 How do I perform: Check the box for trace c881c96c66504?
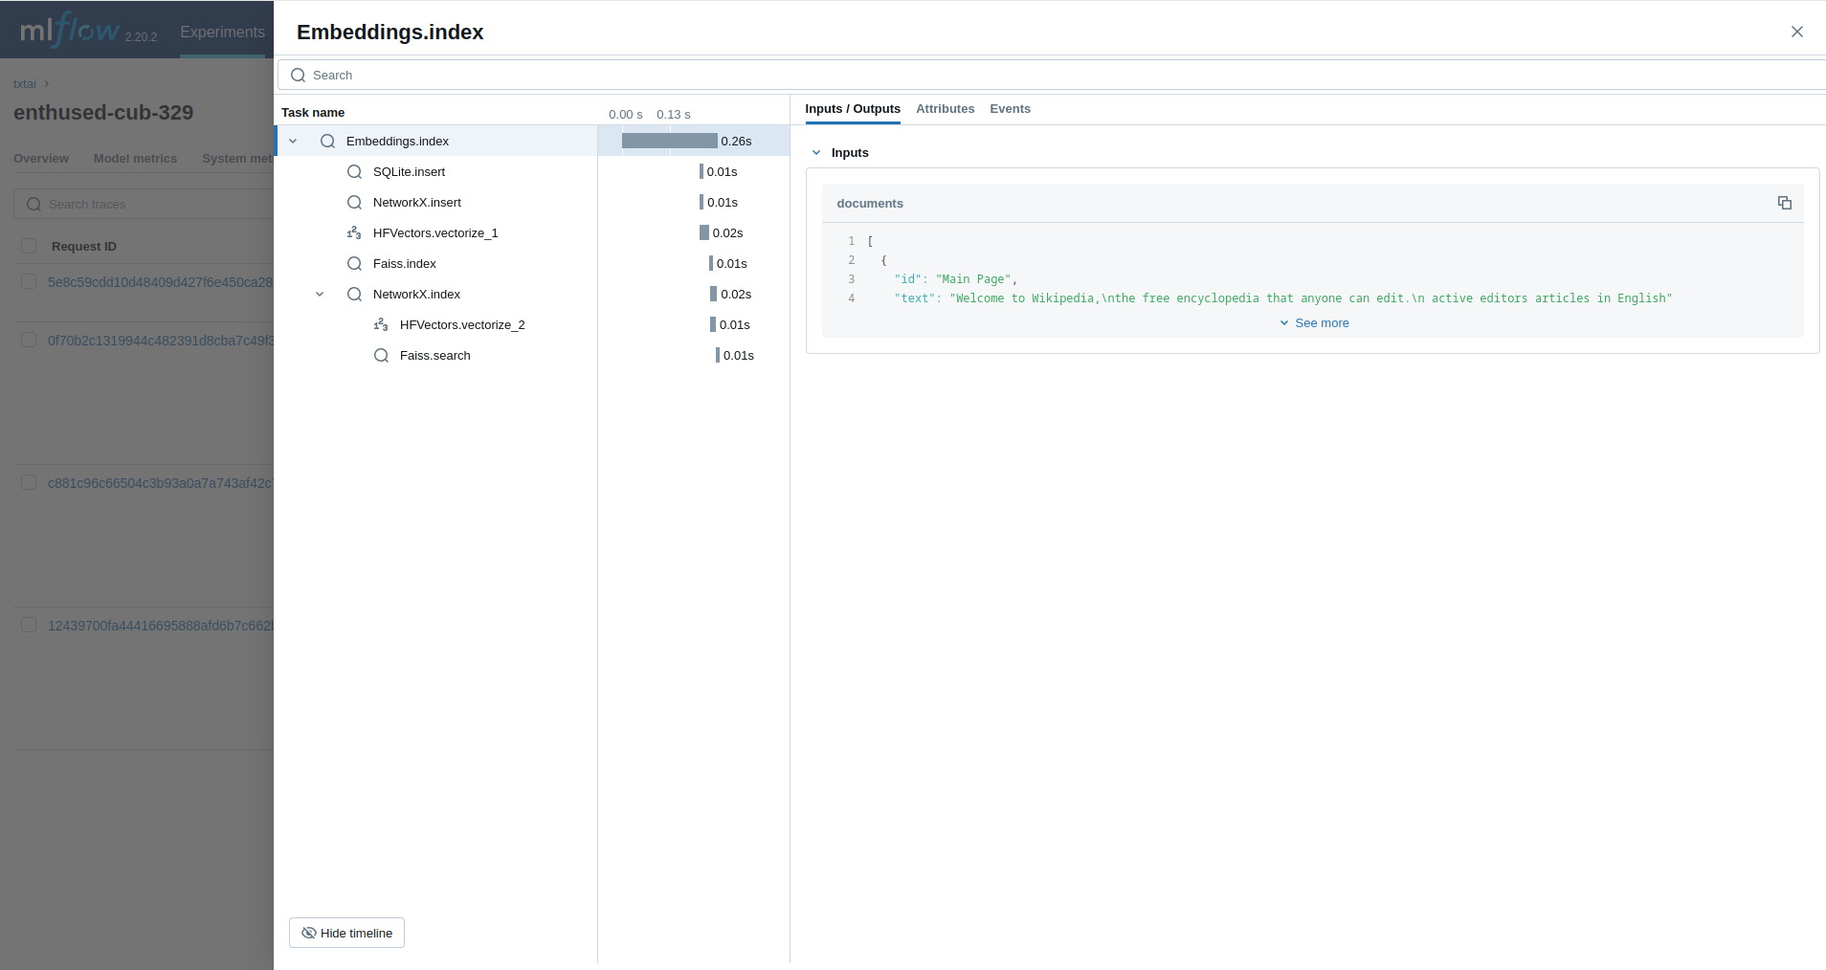(x=29, y=482)
